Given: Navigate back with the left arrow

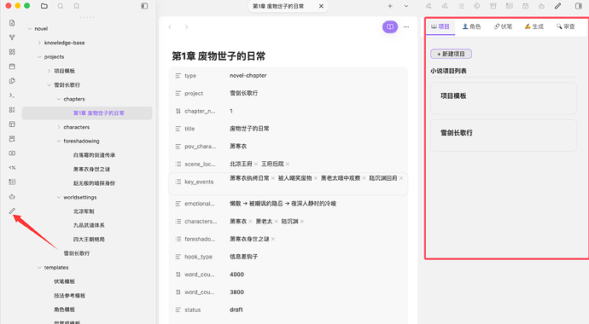Looking at the screenshot, I should point(170,27).
